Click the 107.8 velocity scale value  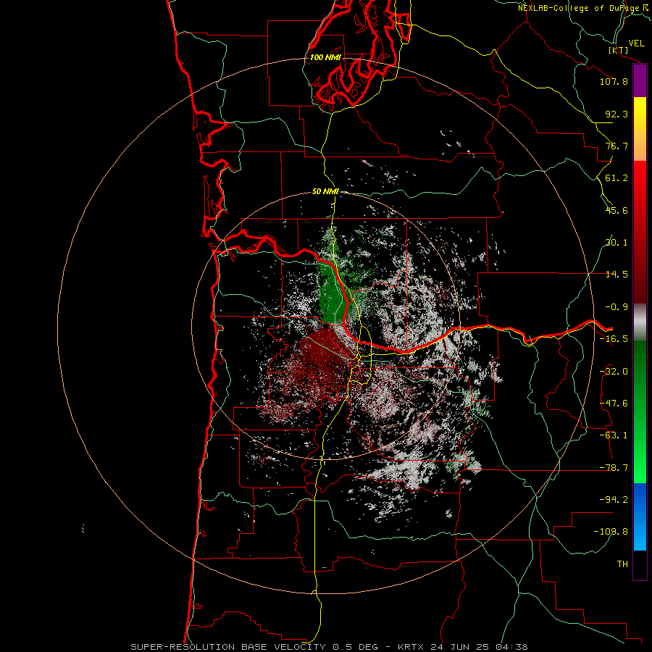click(614, 81)
